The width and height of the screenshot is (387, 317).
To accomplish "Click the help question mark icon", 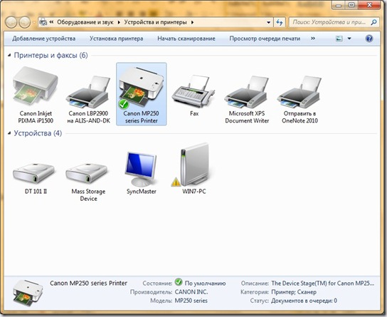I will (x=369, y=38).
